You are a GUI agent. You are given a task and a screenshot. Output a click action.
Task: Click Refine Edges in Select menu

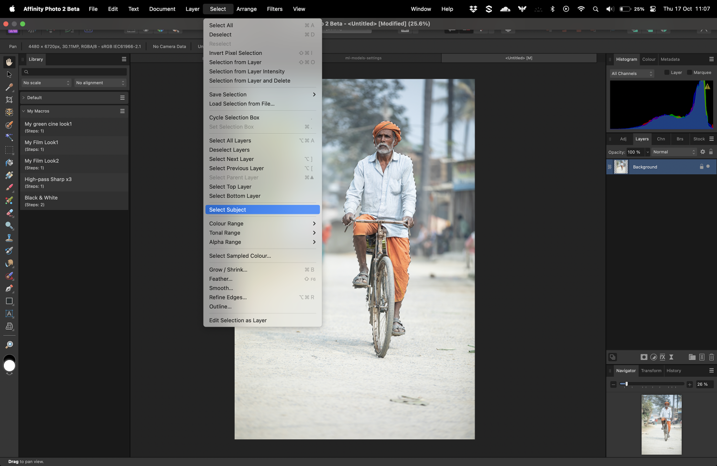228,297
